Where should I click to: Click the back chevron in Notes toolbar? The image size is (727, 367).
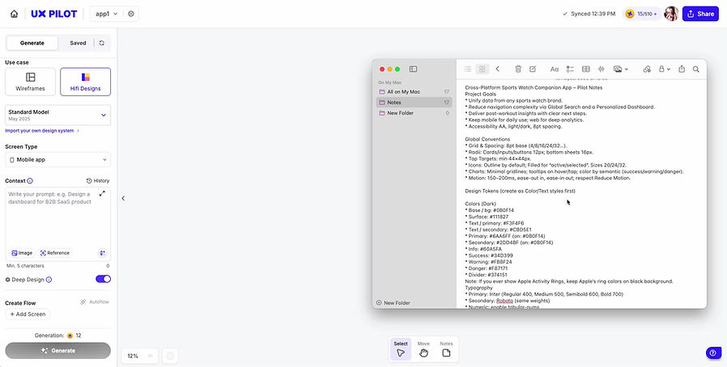tap(498, 69)
